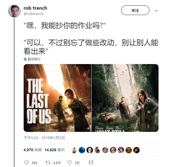Viewport: 169px width, 167px height.
Task: View the 14,626 喜欢 likes list
Action: coord(55,150)
